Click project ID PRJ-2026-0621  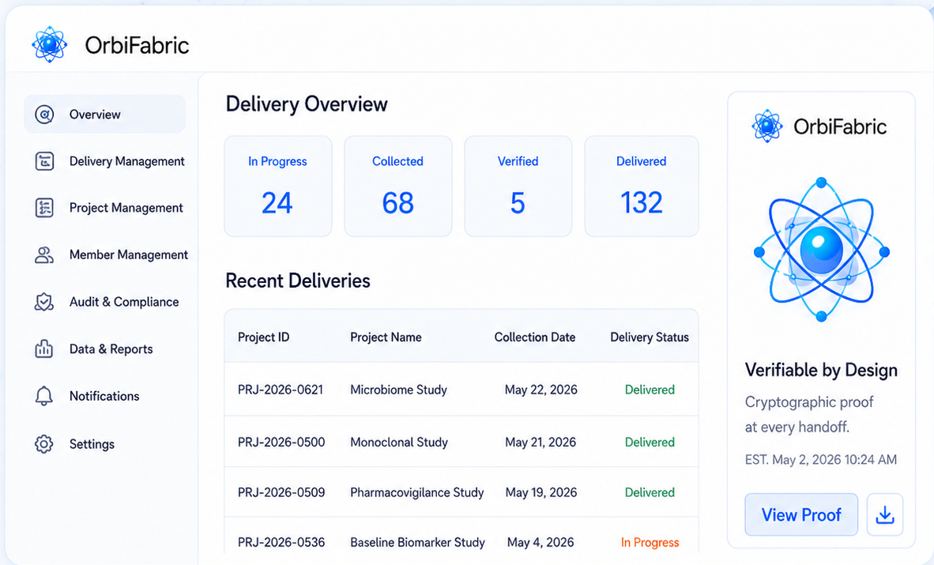[x=281, y=390]
